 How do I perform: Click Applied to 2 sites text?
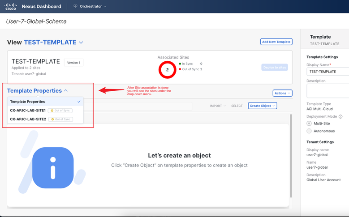point(26,68)
